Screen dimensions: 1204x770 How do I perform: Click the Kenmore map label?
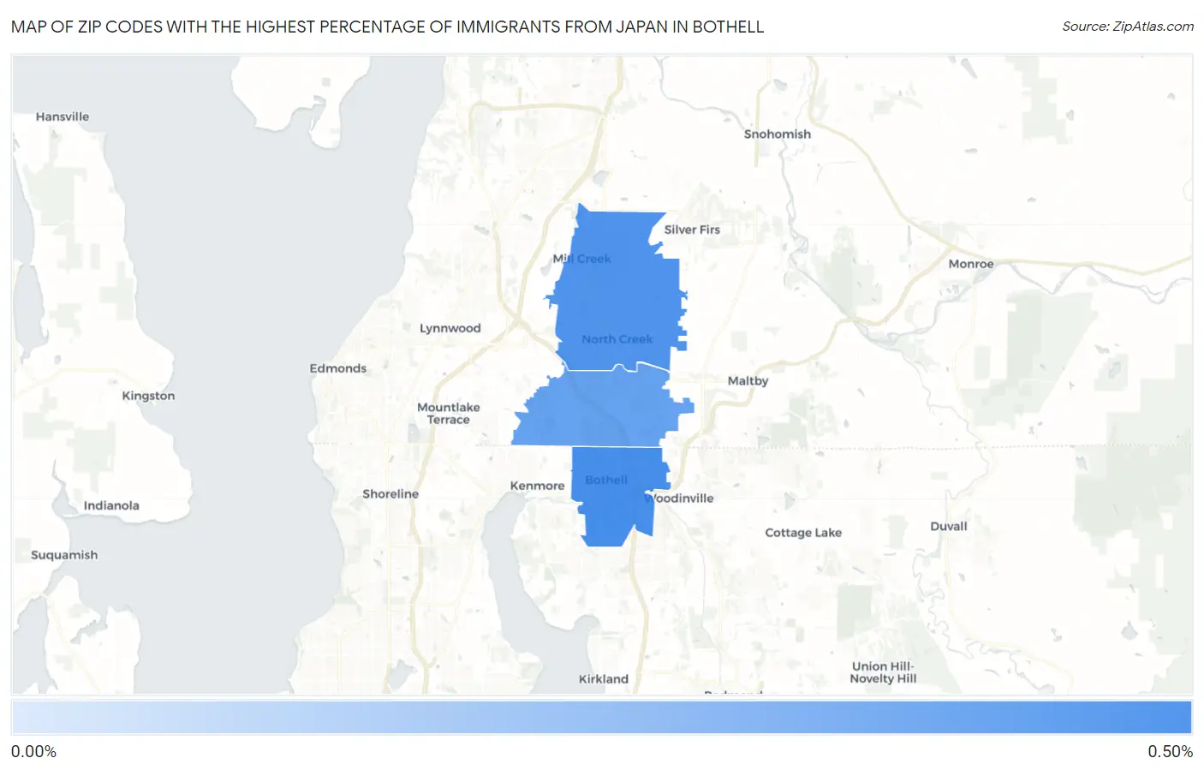coord(537,486)
